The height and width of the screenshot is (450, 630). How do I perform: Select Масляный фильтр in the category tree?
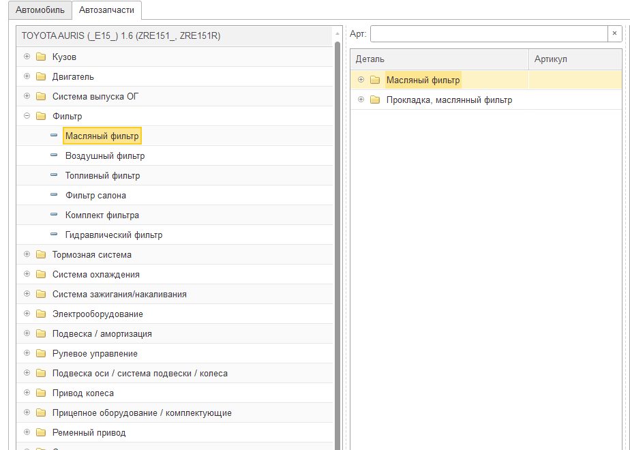tap(102, 136)
